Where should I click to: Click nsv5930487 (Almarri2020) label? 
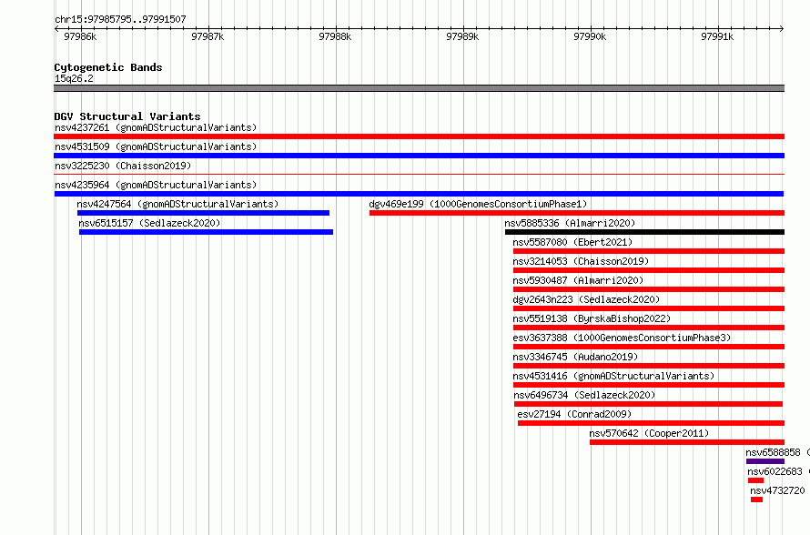pyautogui.click(x=578, y=280)
